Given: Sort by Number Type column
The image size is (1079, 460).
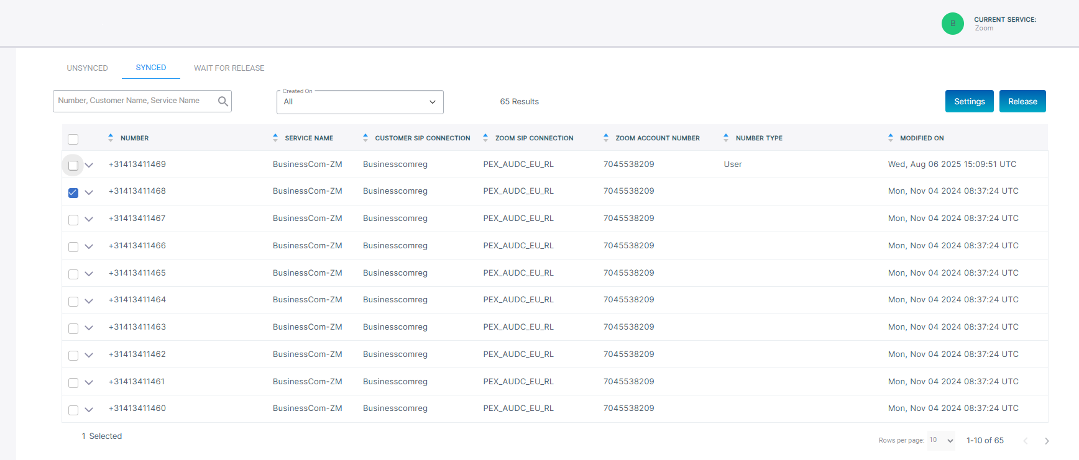Looking at the screenshot, I should click(x=726, y=138).
